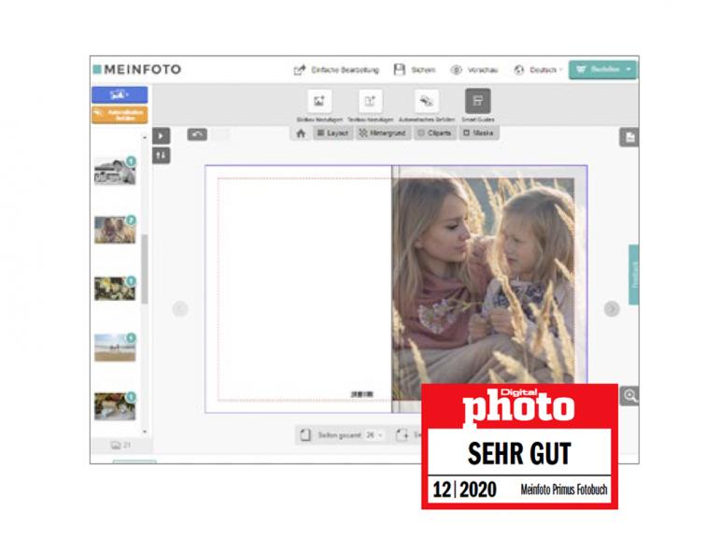Click the Automatisches Befüllen toolbar icon
This screenshot has height=539, width=719.
tap(426, 101)
